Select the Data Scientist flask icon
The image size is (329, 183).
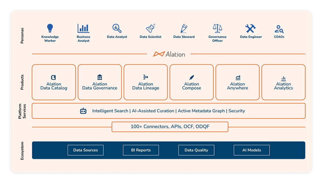[x=150, y=29]
